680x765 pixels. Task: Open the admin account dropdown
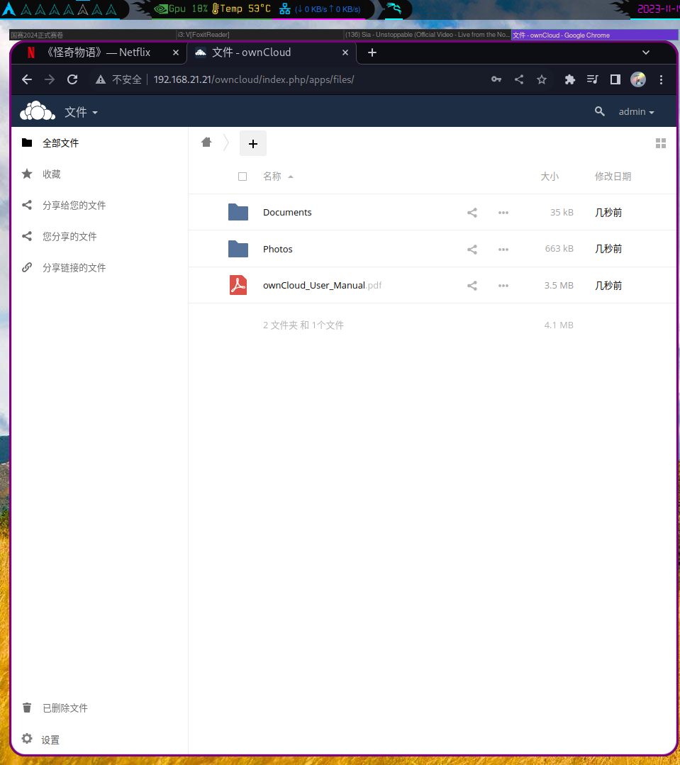[x=635, y=111]
